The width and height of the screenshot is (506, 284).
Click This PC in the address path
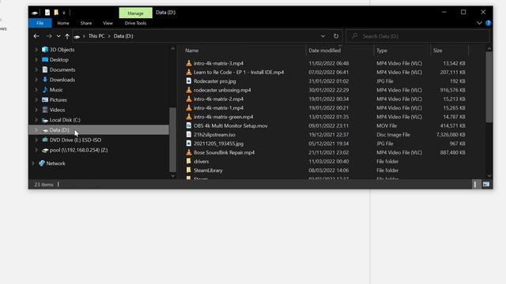pos(96,36)
